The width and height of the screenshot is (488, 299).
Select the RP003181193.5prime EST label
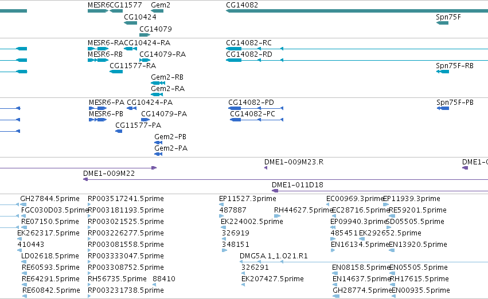[x=126, y=210]
